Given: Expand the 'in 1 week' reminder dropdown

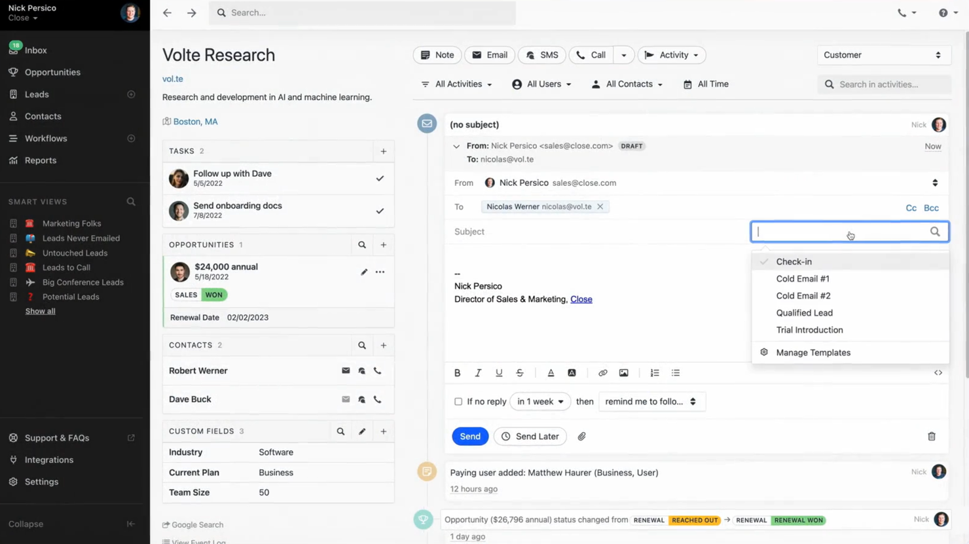Looking at the screenshot, I should (x=539, y=401).
